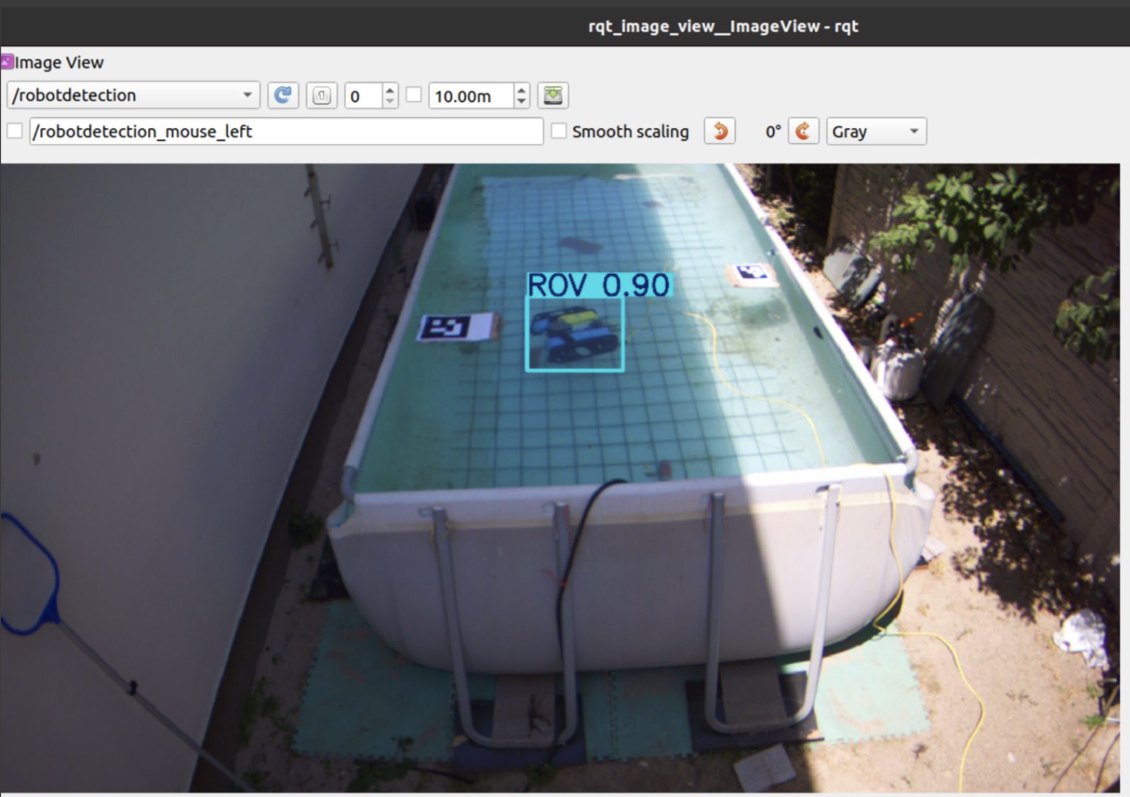The height and width of the screenshot is (797, 1130).
Task: Enable the checkbox beside the 10.00m field
Action: pos(414,95)
